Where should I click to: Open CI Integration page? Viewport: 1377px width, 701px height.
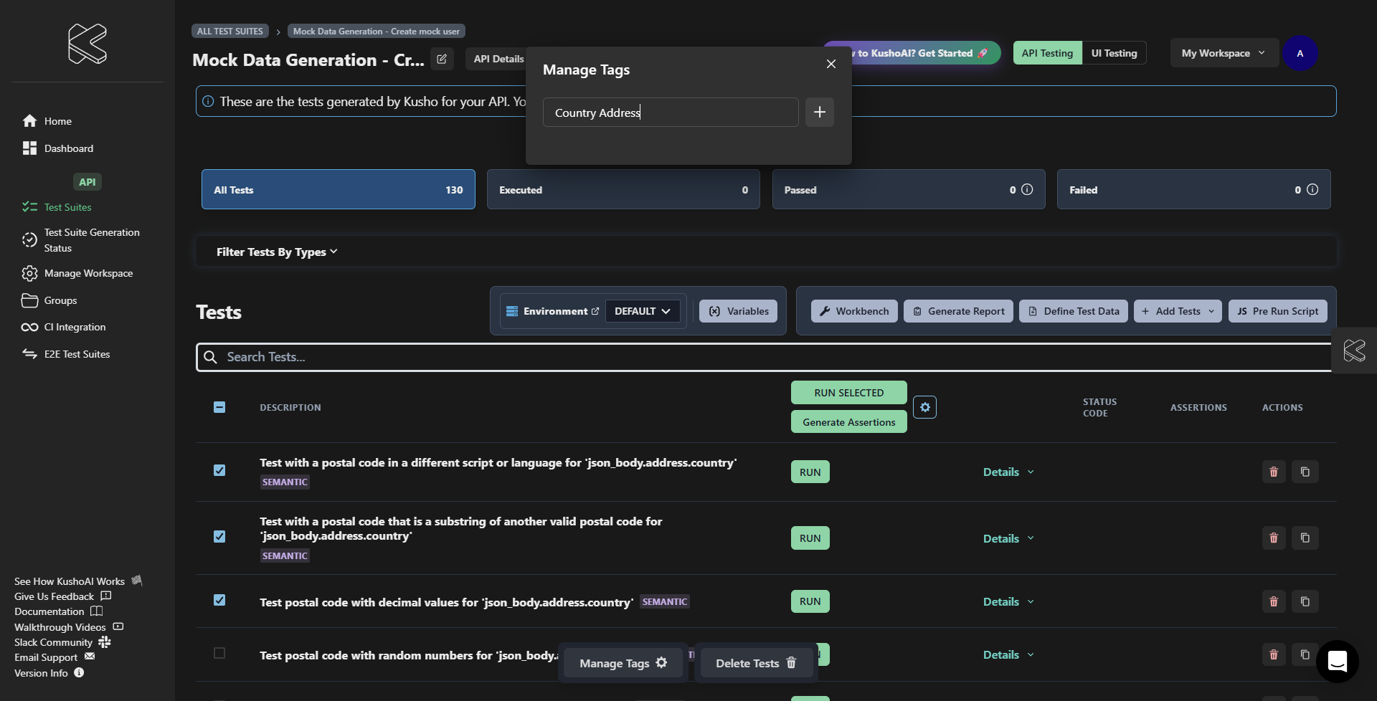[x=63, y=327]
